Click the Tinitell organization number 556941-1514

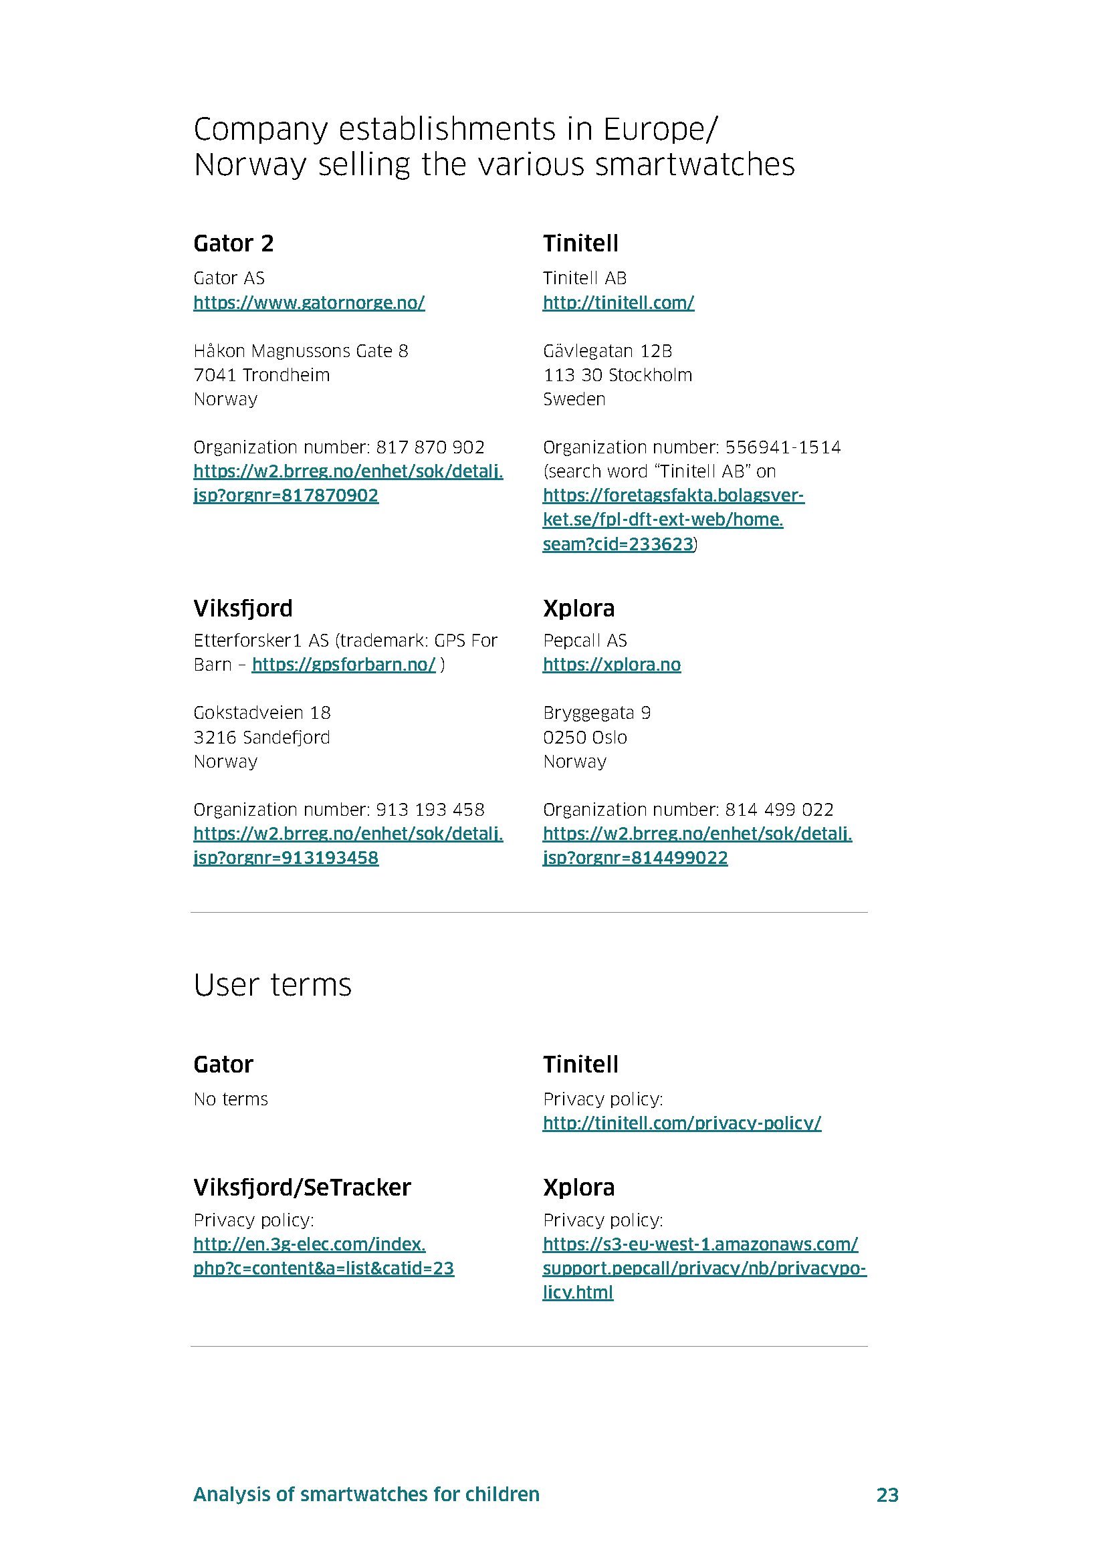tap(782, 447)
